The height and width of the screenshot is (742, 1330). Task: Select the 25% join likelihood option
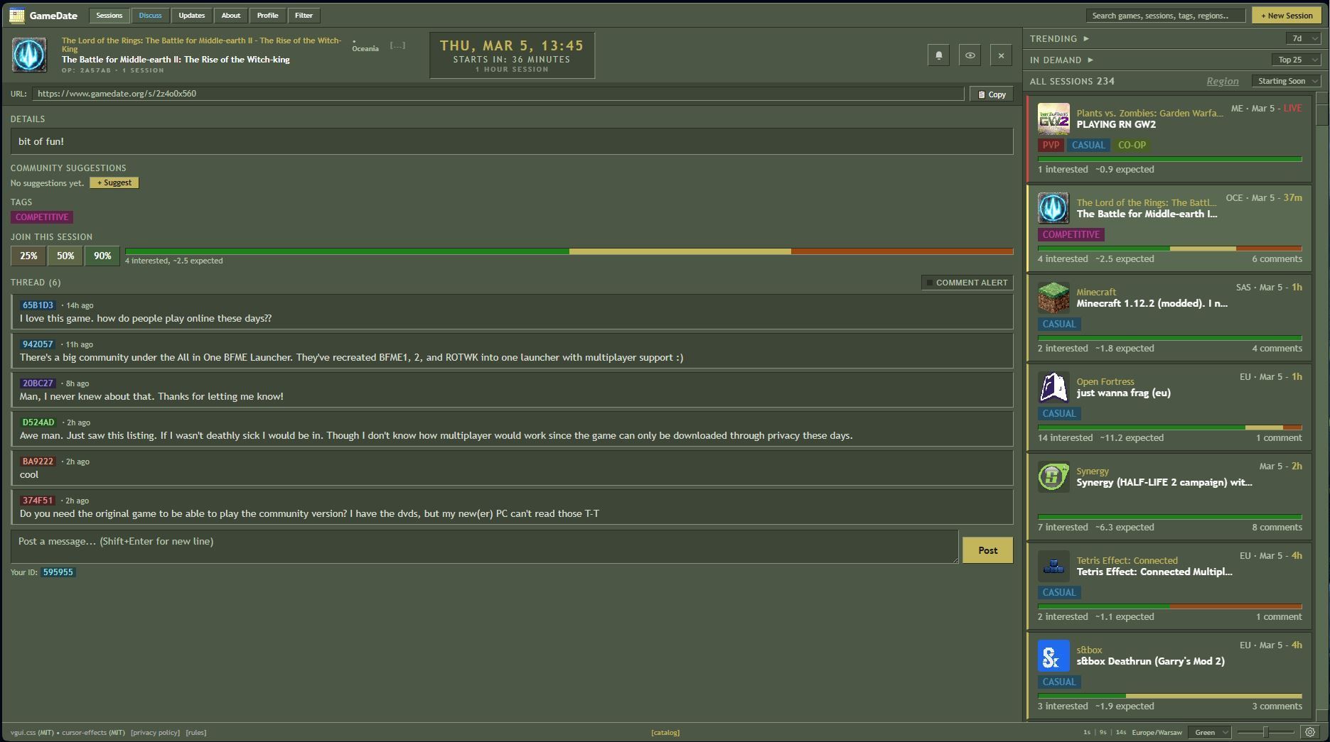click(x=28, y=256)
